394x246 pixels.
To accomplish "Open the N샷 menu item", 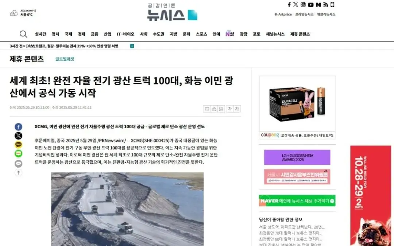I will click(x=230, y=34).
